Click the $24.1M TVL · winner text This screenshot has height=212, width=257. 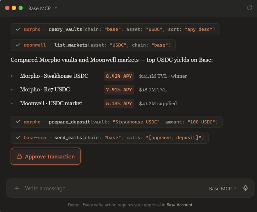(x=163, y=76)
